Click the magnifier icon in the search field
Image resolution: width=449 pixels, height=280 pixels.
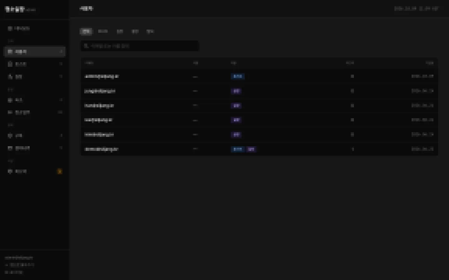[x=86, y=46]
